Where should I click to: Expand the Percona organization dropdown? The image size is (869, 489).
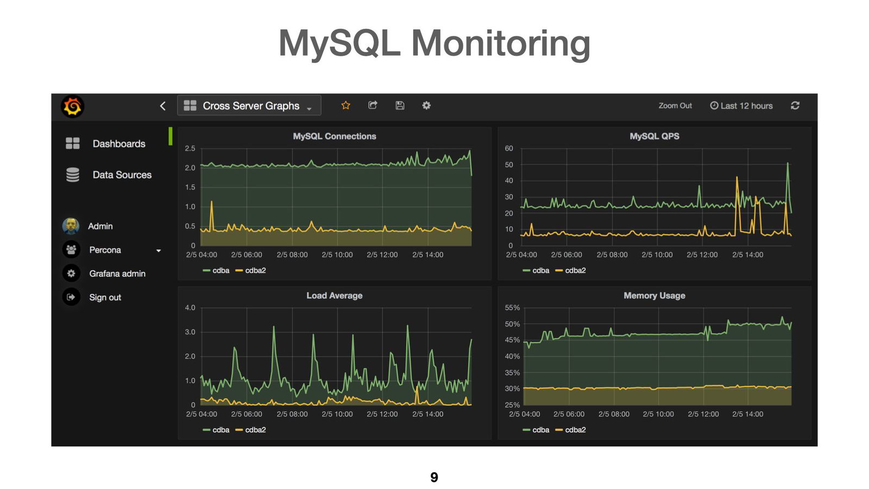(158, 250)
